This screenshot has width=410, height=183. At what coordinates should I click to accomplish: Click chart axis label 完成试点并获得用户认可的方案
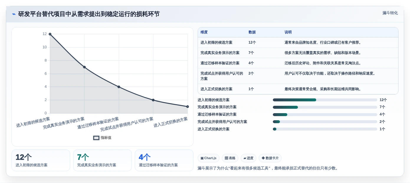[127, 124]
